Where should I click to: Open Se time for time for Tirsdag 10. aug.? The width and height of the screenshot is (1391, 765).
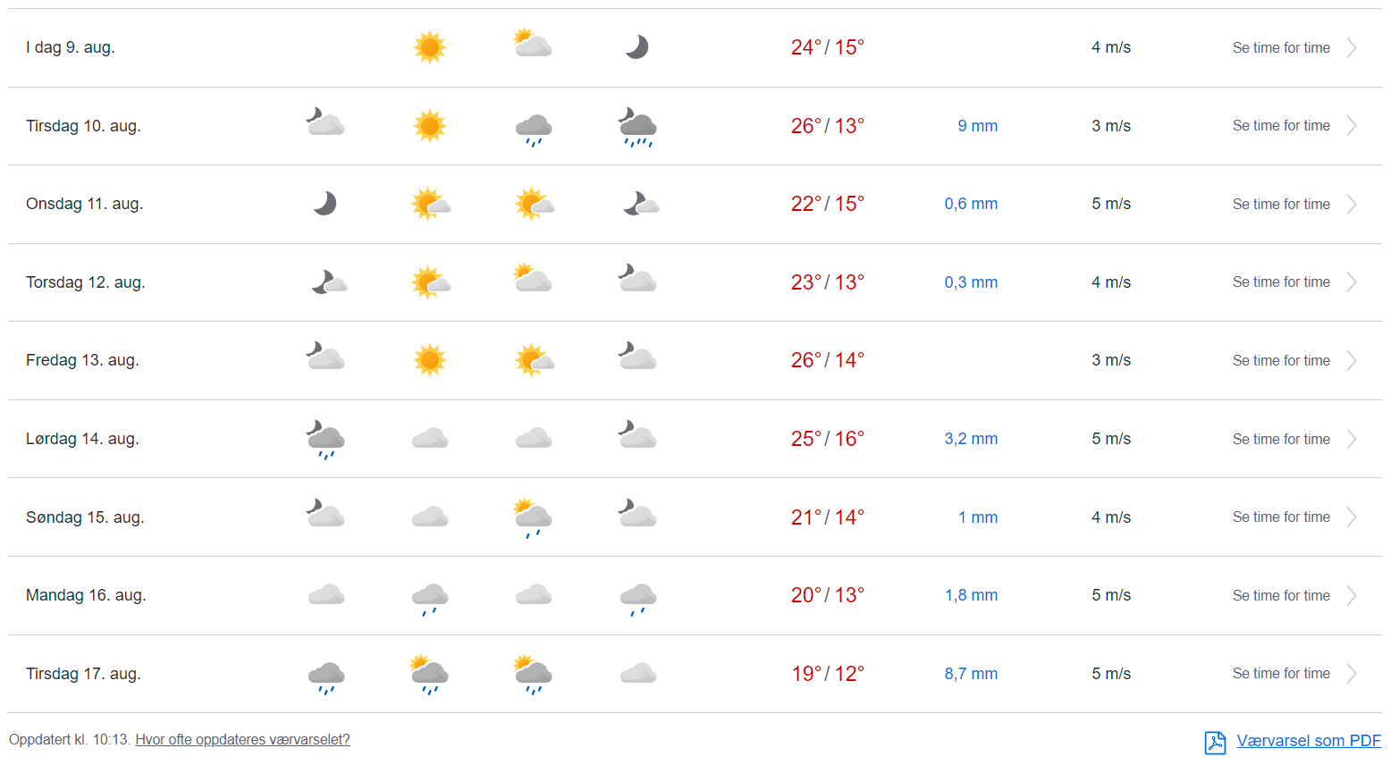(1281, 126)
